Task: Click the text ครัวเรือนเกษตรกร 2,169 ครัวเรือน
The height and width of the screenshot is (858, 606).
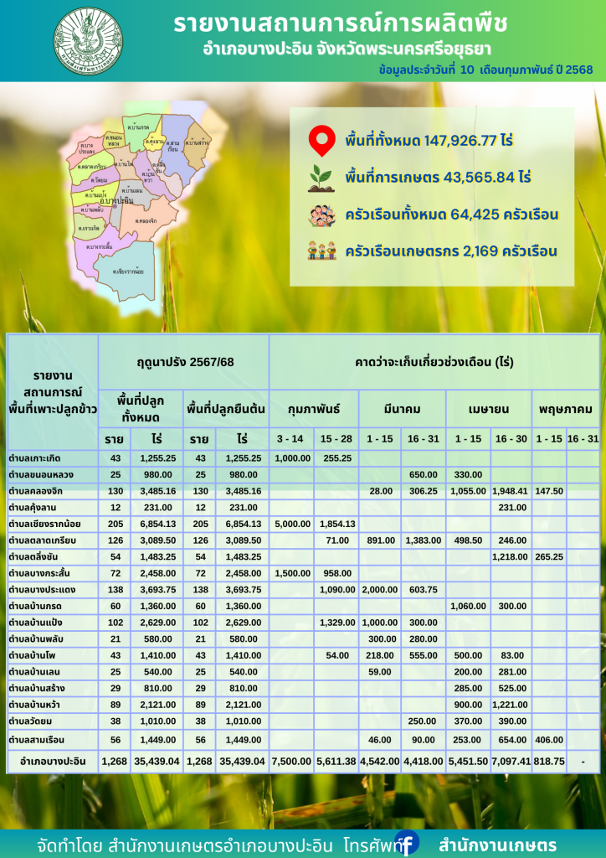Action: 451,251
